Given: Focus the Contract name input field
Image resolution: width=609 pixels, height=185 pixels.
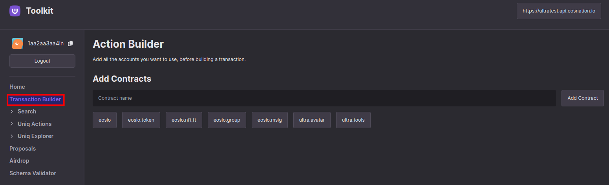Looking at the screenshot, I should (324, 98).
